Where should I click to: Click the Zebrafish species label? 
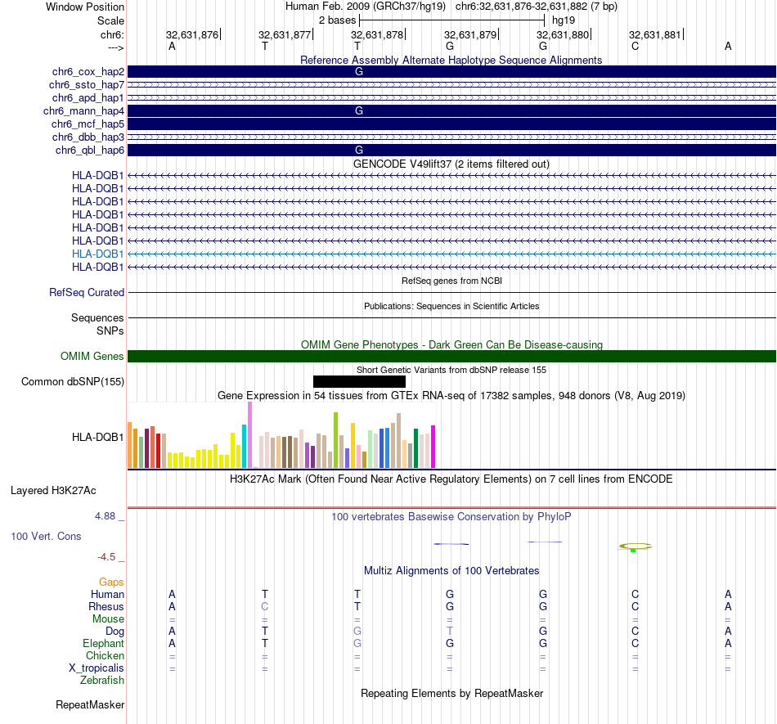tap(102, 681)
